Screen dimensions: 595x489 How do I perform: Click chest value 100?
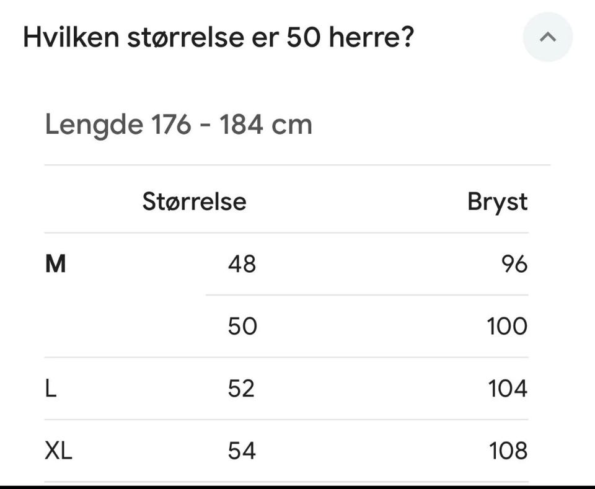point(507,326)
